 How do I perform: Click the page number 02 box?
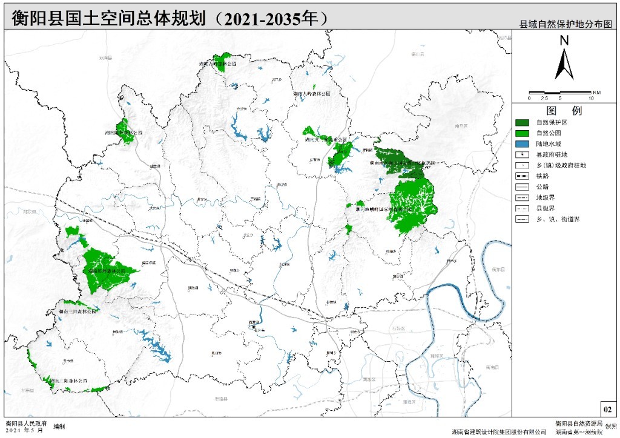coord(608,410)
